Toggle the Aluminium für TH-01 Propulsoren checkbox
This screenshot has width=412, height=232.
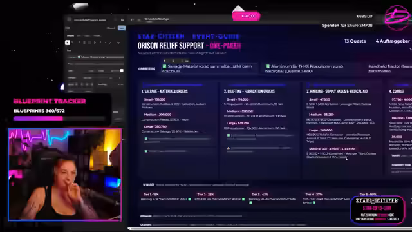point(268,66)
